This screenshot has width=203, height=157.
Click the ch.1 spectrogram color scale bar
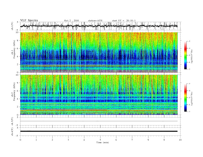186,55
